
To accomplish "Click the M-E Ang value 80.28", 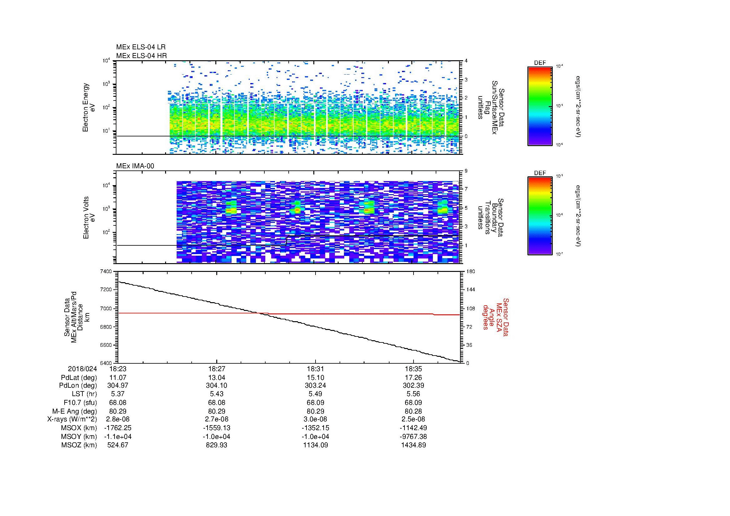I will click(414, 411).
